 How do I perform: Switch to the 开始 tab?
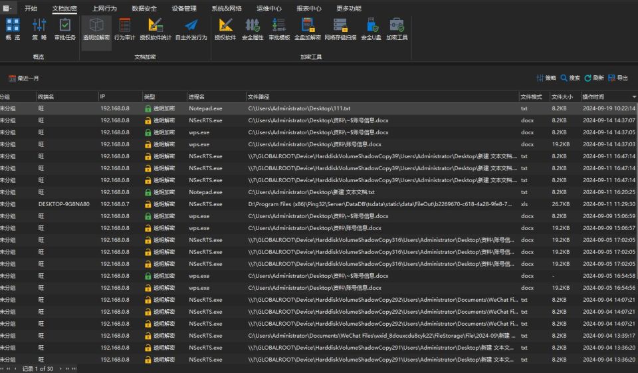click(x=31, y=8)
